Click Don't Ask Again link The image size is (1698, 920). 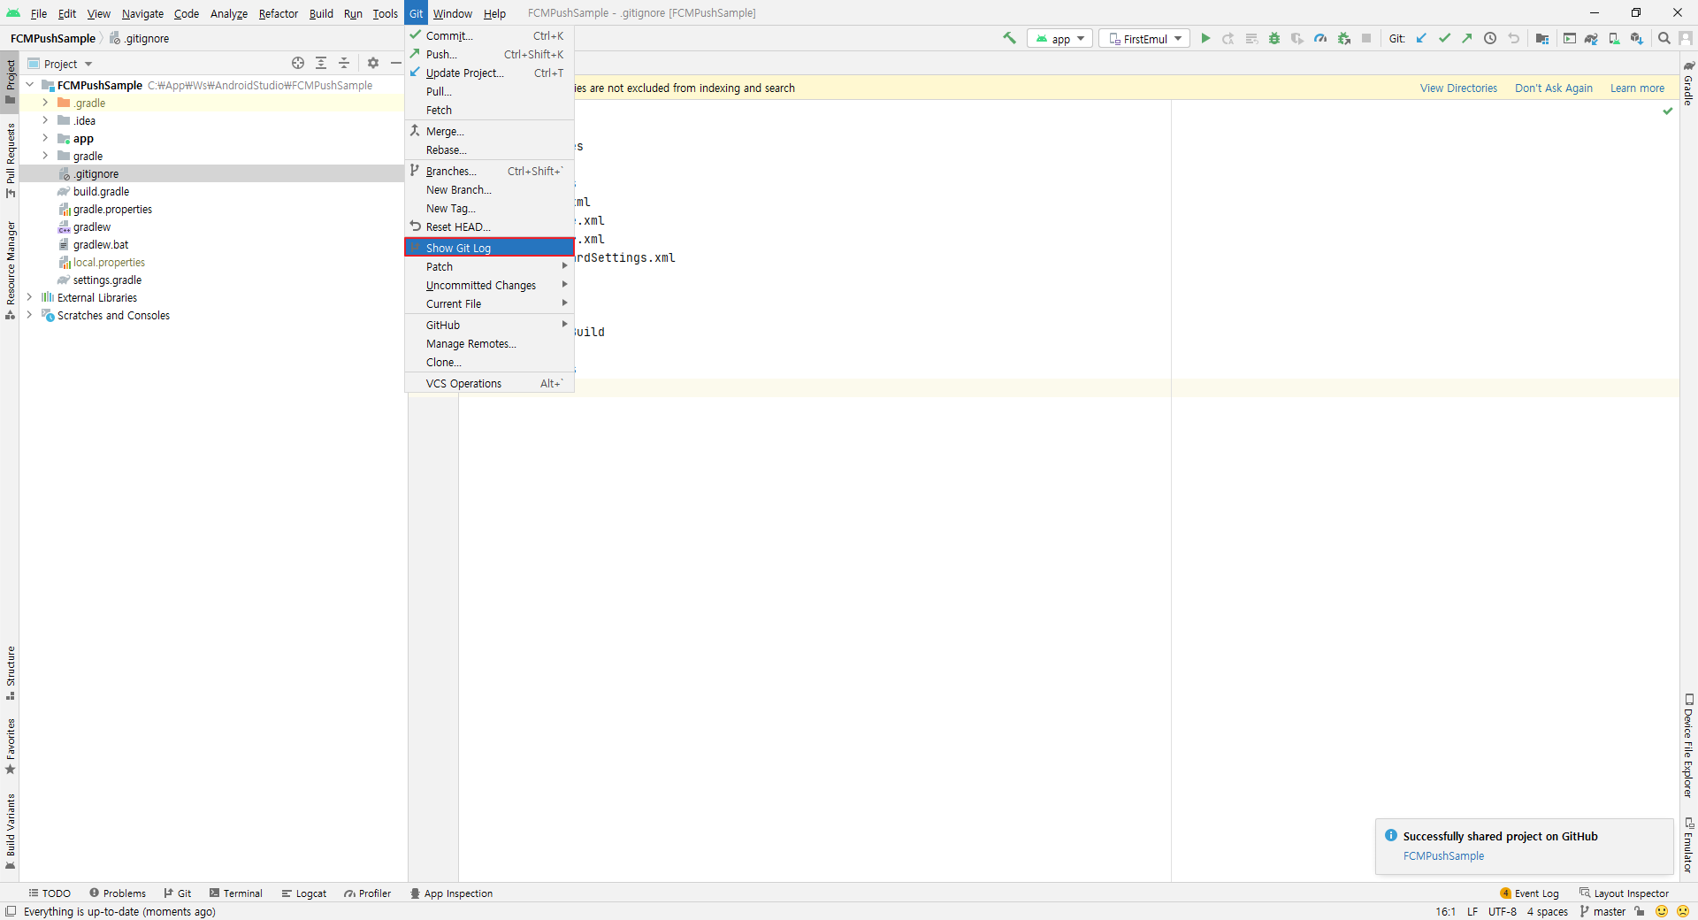[x=1553, y=88]
